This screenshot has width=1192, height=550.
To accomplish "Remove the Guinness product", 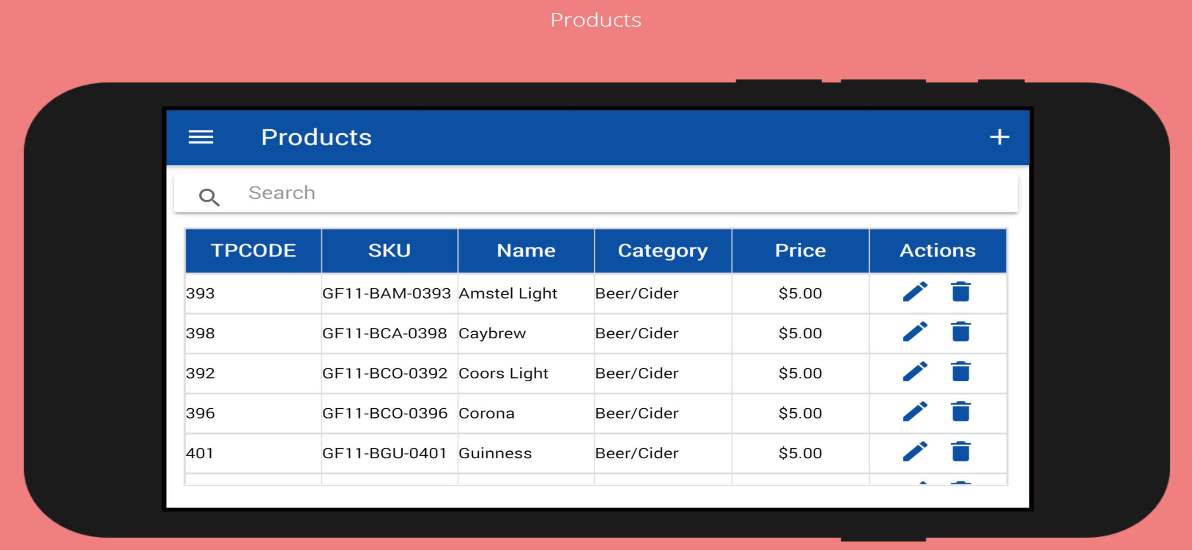I will [960, 452].
